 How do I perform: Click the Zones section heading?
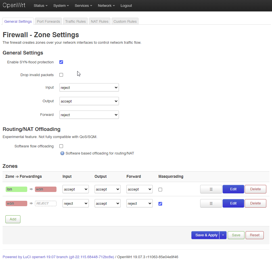coord(10,166)
